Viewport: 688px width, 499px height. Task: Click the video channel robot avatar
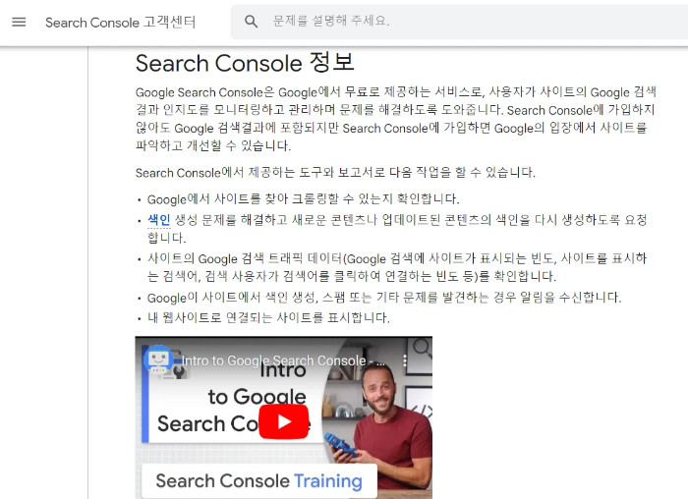[158, 360]
